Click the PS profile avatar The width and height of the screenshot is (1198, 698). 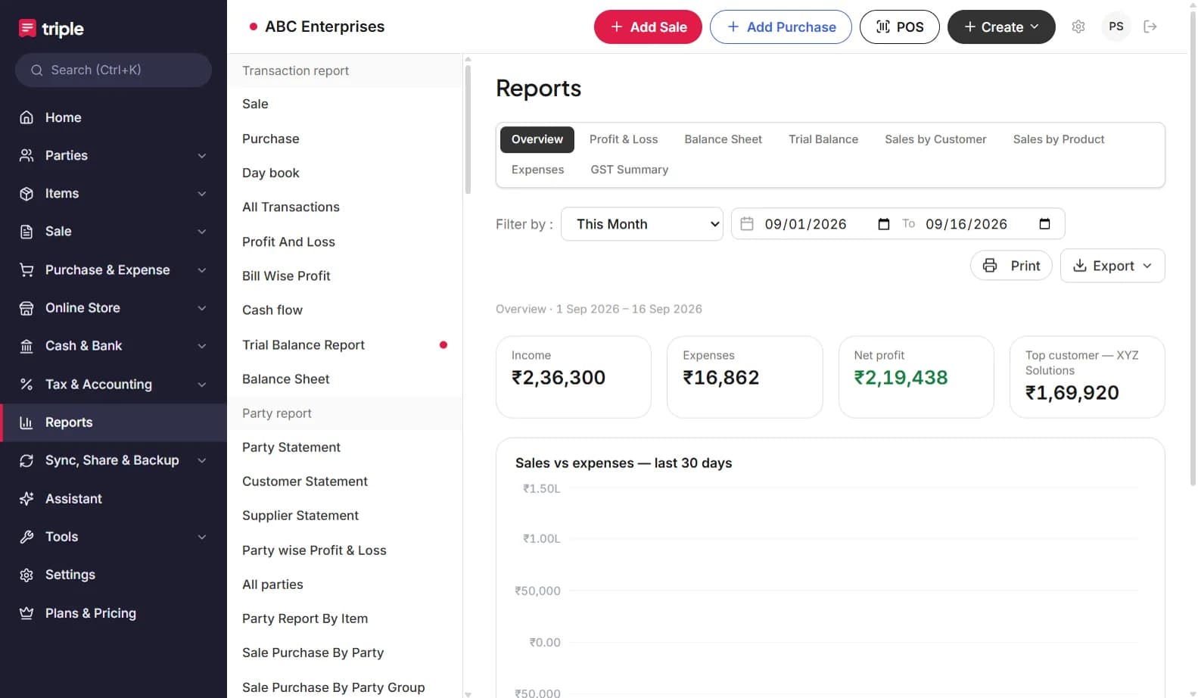click(1116, 26)
